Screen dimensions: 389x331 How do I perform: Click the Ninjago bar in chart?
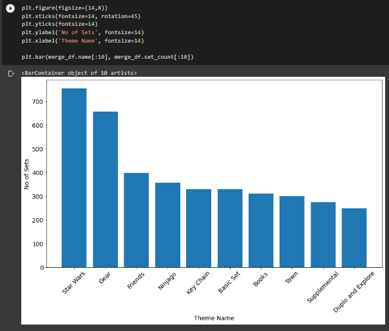tap(167, 225)
